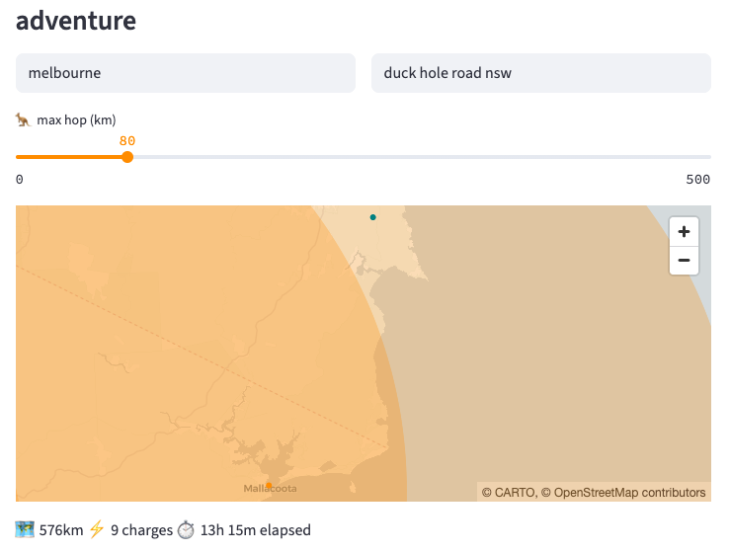Screen dimensions: 730x553
Task: Click the orange marker dot at Mallacoota
Action: click(269, 486)
